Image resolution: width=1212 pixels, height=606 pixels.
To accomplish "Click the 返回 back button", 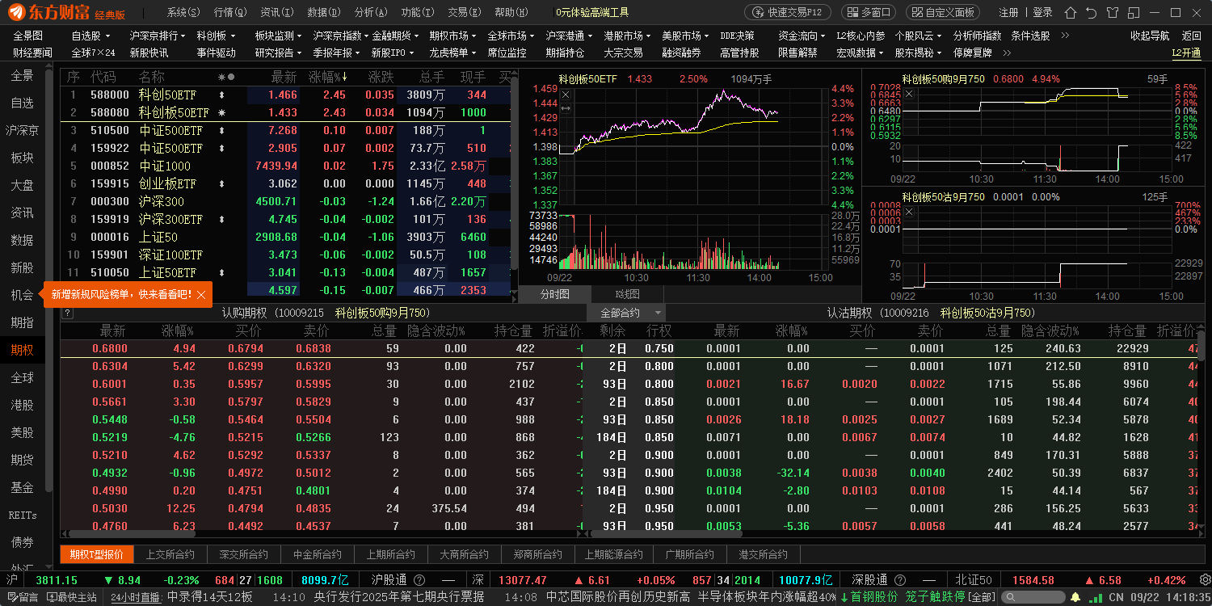I will [1192, 36].
